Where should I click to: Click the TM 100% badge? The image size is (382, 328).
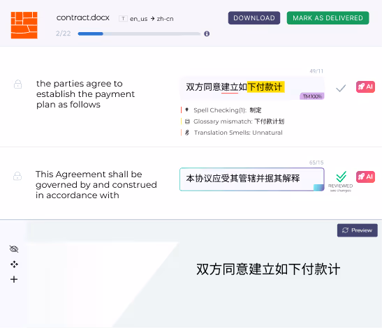(x=312, y=96)
